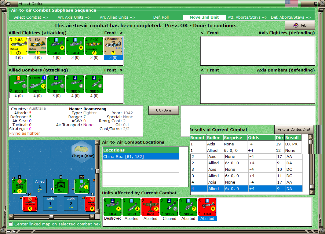Click the BB Haruna ship on map
Image resolution: width=325 pixels, height=234 pixels.
click(30, 204)
